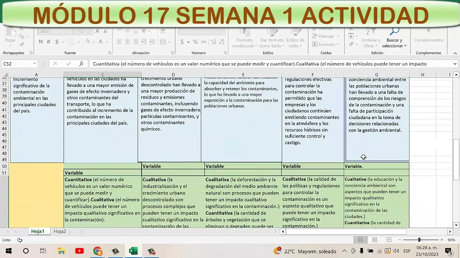This screenshot has height=258, width=460.
Task: Open Buscar y seleccionar dropdown
Action: pos(394,43)
